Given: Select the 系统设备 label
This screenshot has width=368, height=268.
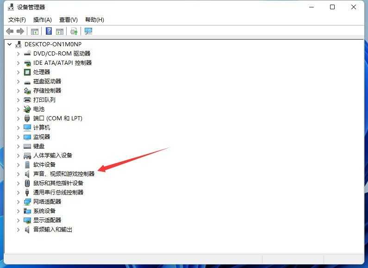Looking at the screenshot, I should coord(44,211).
